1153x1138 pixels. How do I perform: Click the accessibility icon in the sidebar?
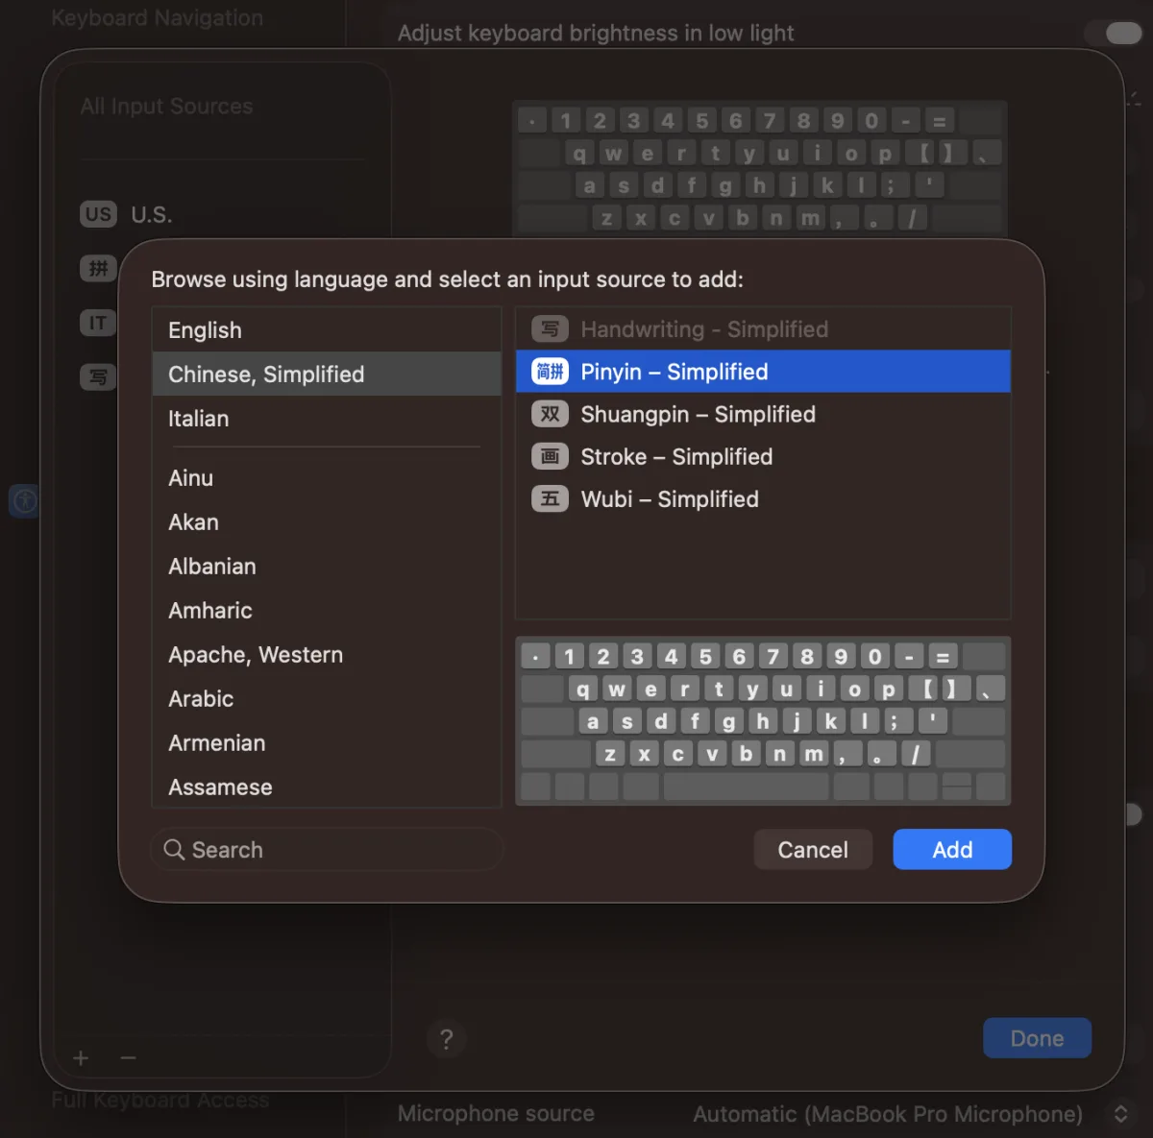[x=24, y=500]
